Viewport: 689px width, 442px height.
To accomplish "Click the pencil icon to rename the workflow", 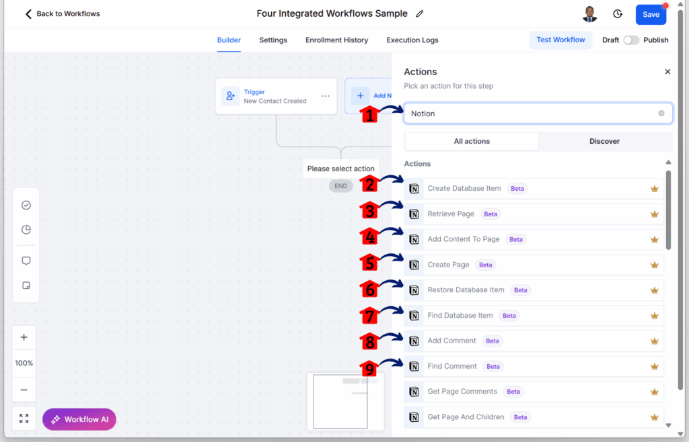I will [420, 13].
